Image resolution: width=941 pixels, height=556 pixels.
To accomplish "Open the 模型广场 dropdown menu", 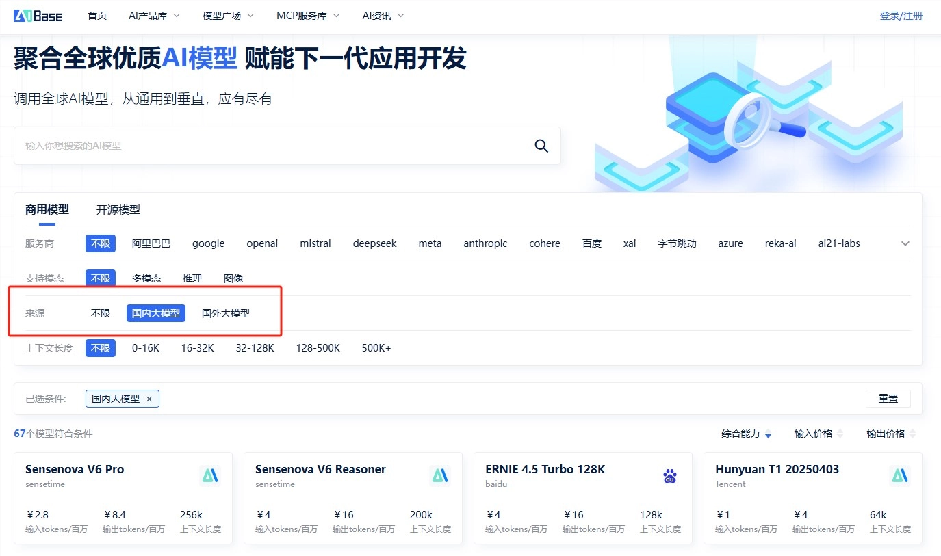I will click(228, 16).
